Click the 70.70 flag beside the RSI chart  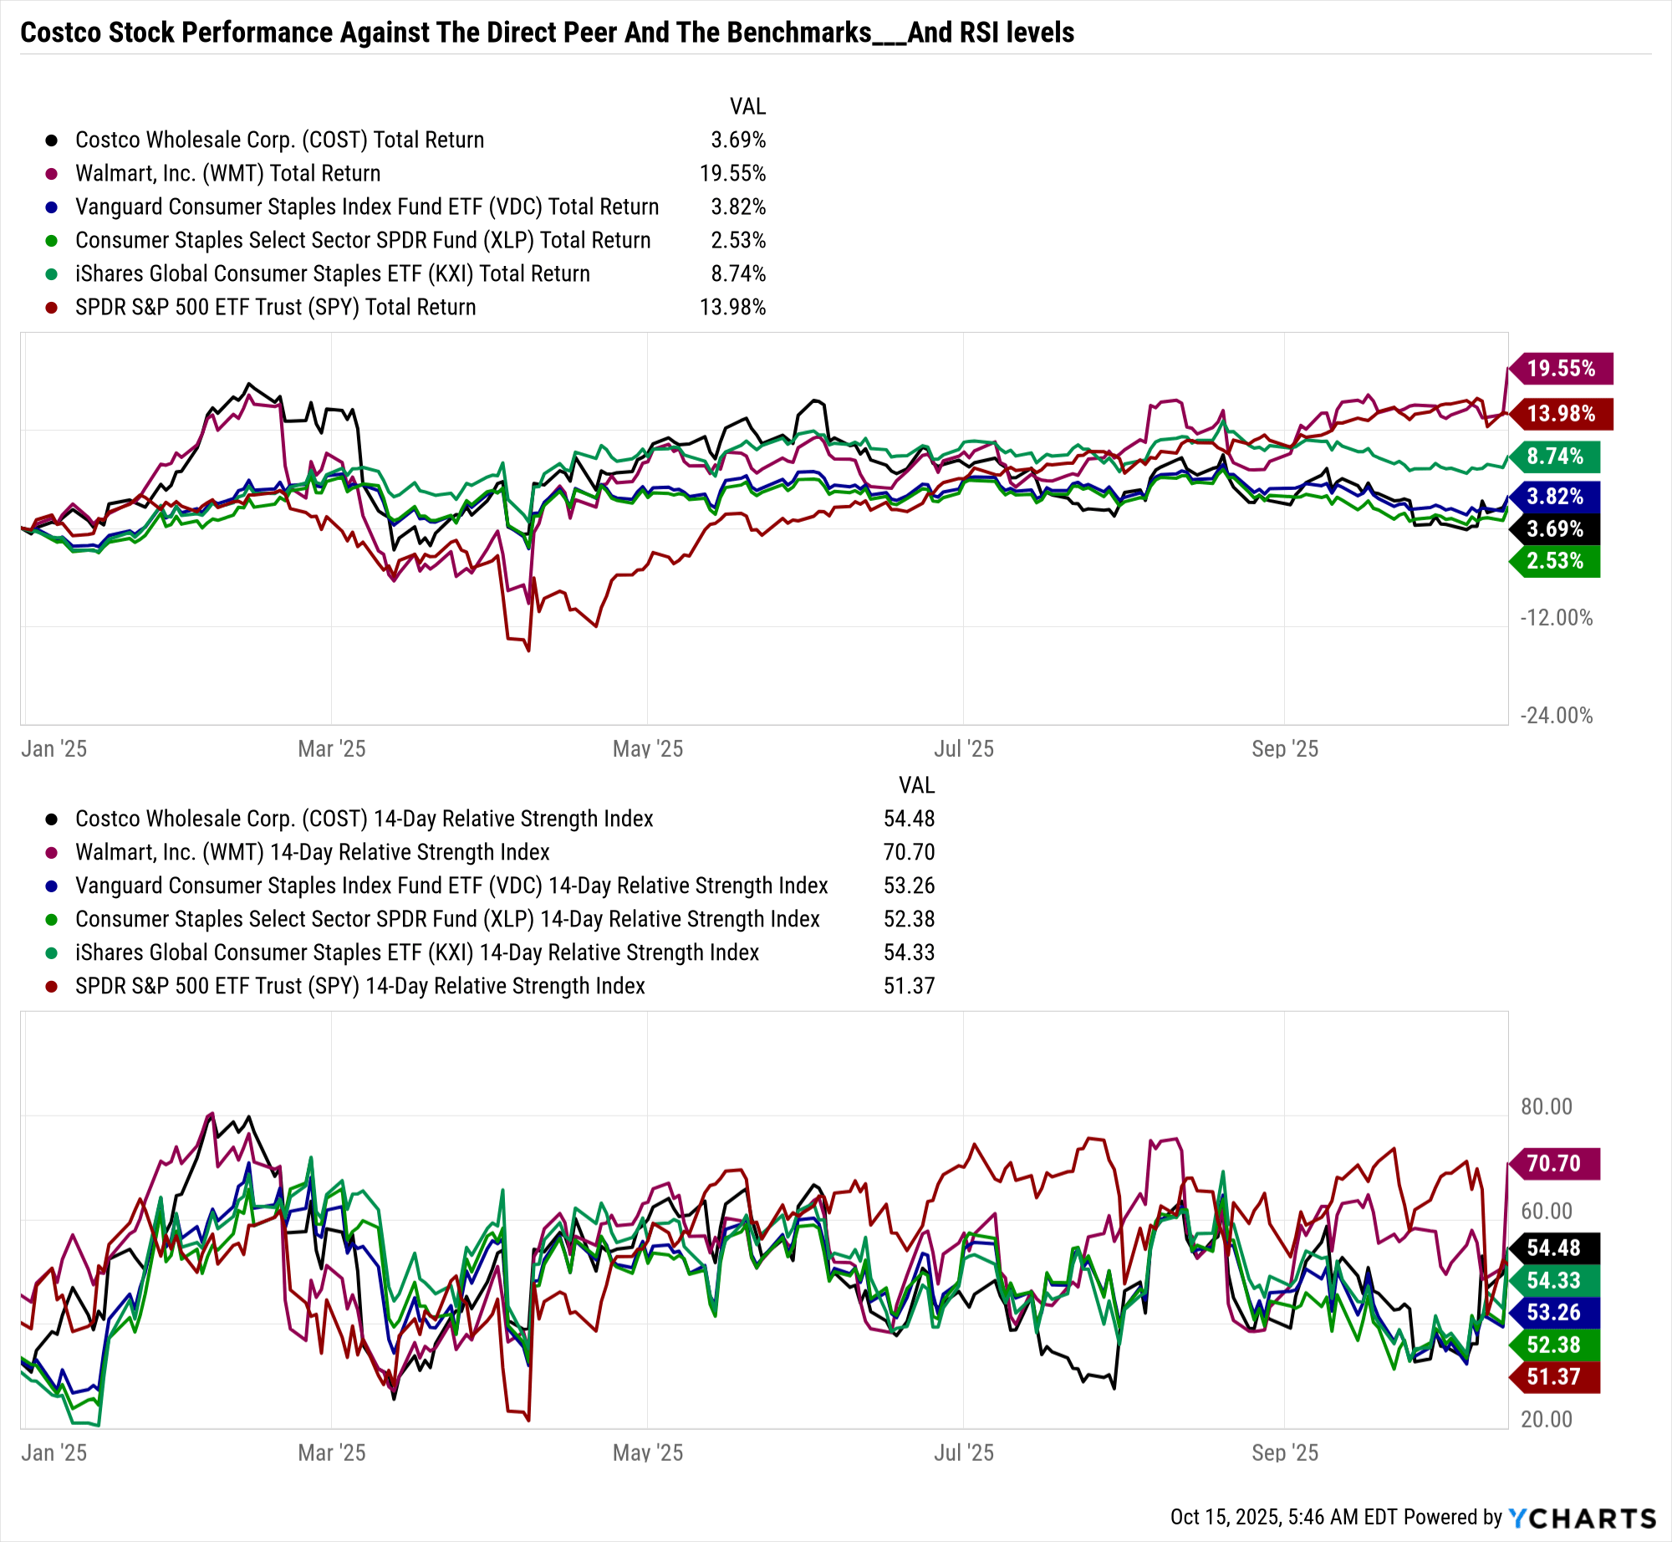1553,1164
